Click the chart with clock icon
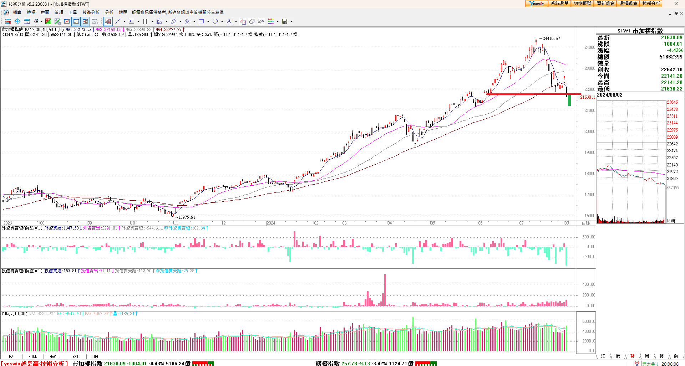 point(95,21)
